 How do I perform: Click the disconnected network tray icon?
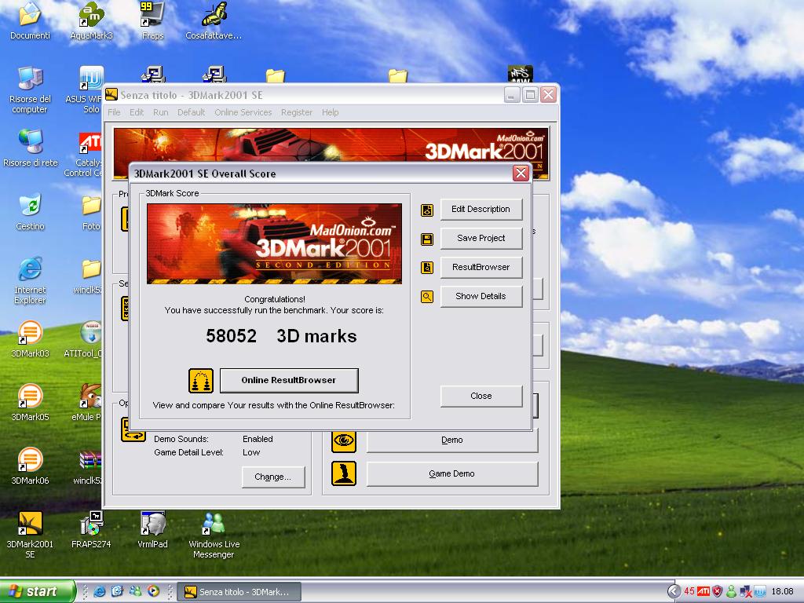[x=745, y=592]
